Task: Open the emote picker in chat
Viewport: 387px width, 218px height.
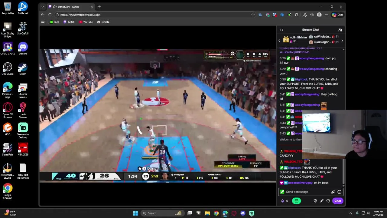Action: 339,192
